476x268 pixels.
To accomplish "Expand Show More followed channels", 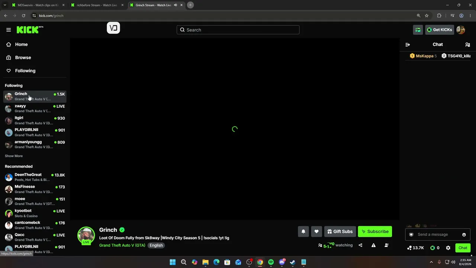I will (x=14, y=156).
